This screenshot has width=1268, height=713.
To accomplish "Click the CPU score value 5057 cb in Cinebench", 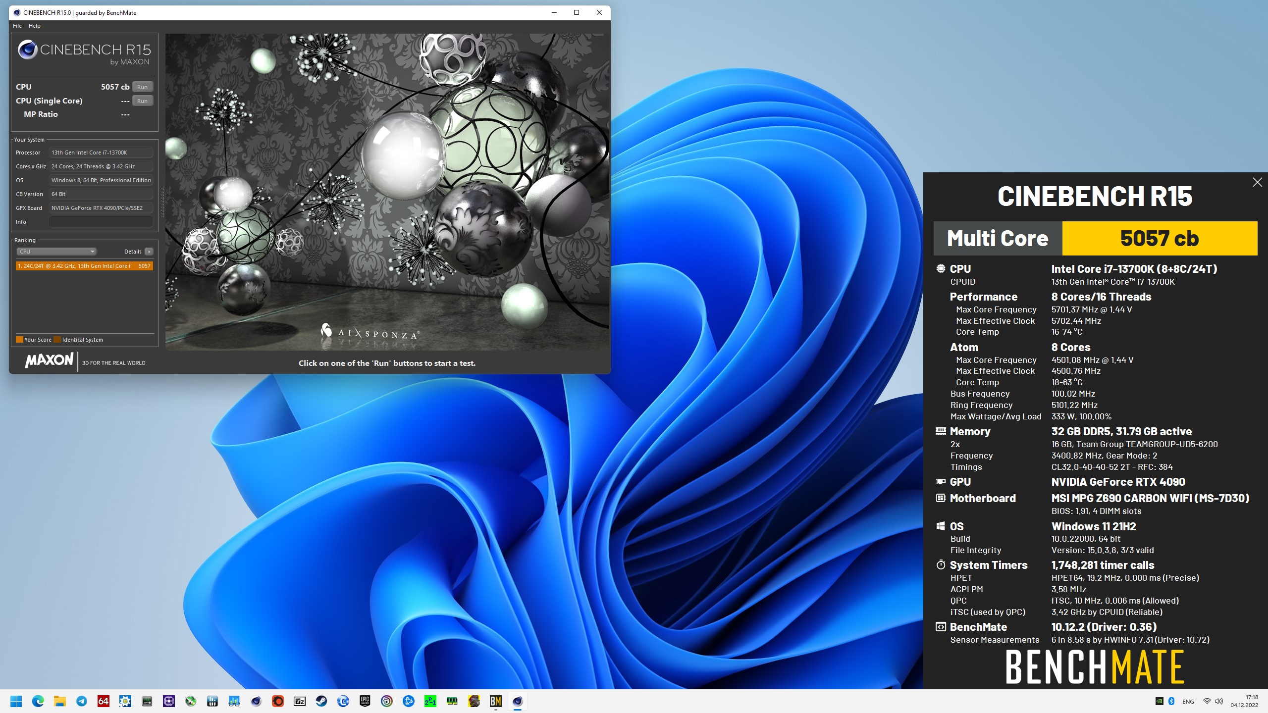I will click(115, 87).
